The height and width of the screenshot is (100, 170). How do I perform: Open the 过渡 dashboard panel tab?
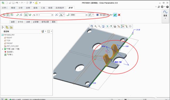click(28, 22)
